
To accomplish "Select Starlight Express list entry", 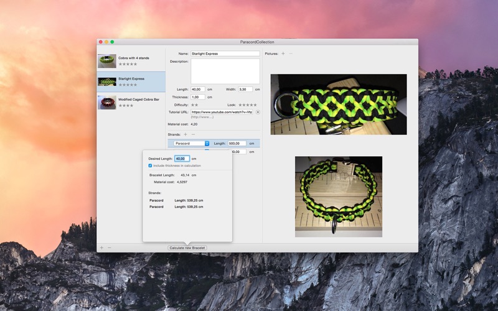I will pos(131,82).
